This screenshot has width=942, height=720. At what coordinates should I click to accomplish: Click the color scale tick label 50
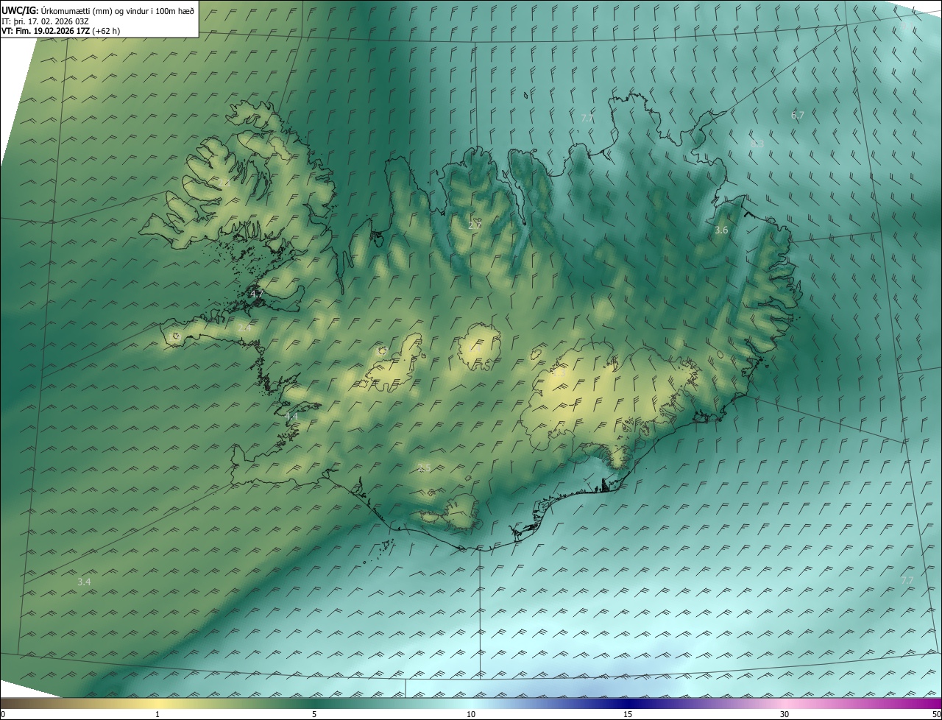point(936,715)
